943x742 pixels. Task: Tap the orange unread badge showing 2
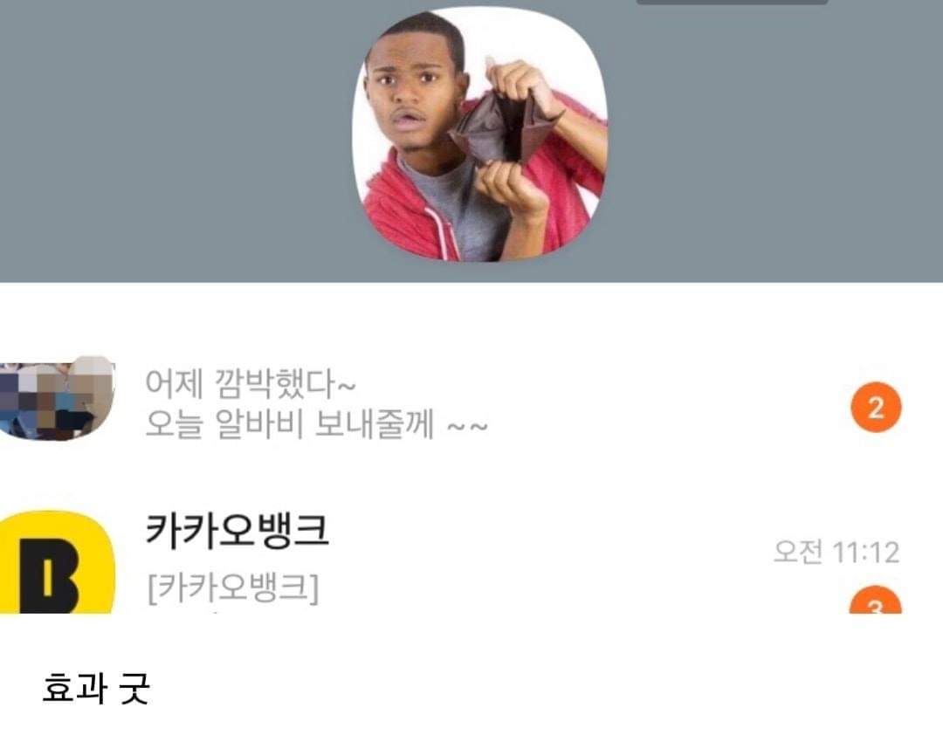[876, 408]
